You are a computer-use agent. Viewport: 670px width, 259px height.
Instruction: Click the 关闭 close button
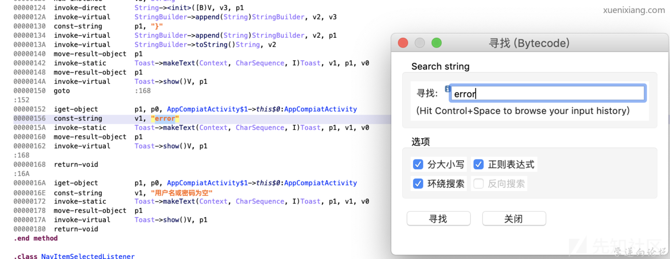[514, 219]
